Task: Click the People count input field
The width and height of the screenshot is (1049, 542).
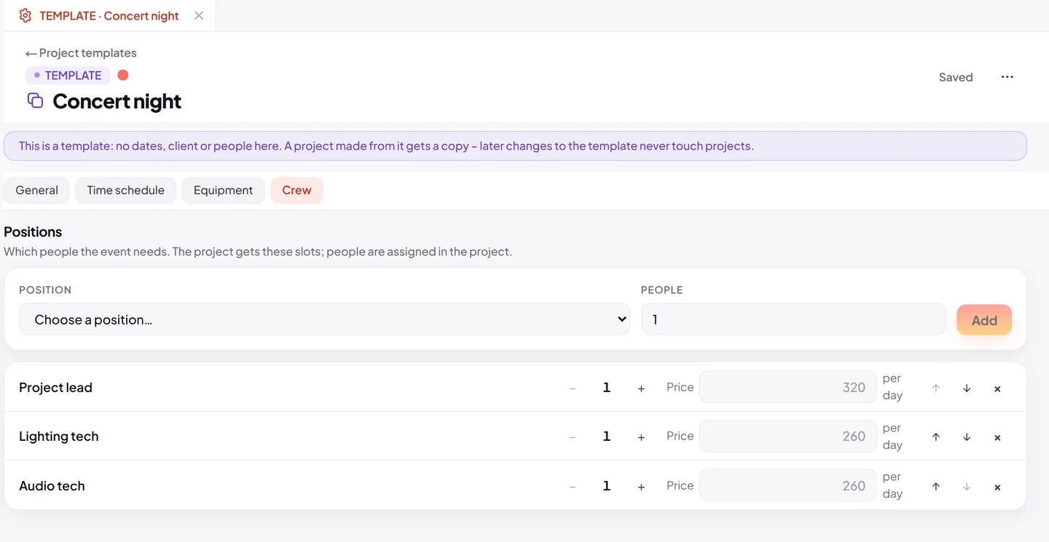Action: coord(793,319)
